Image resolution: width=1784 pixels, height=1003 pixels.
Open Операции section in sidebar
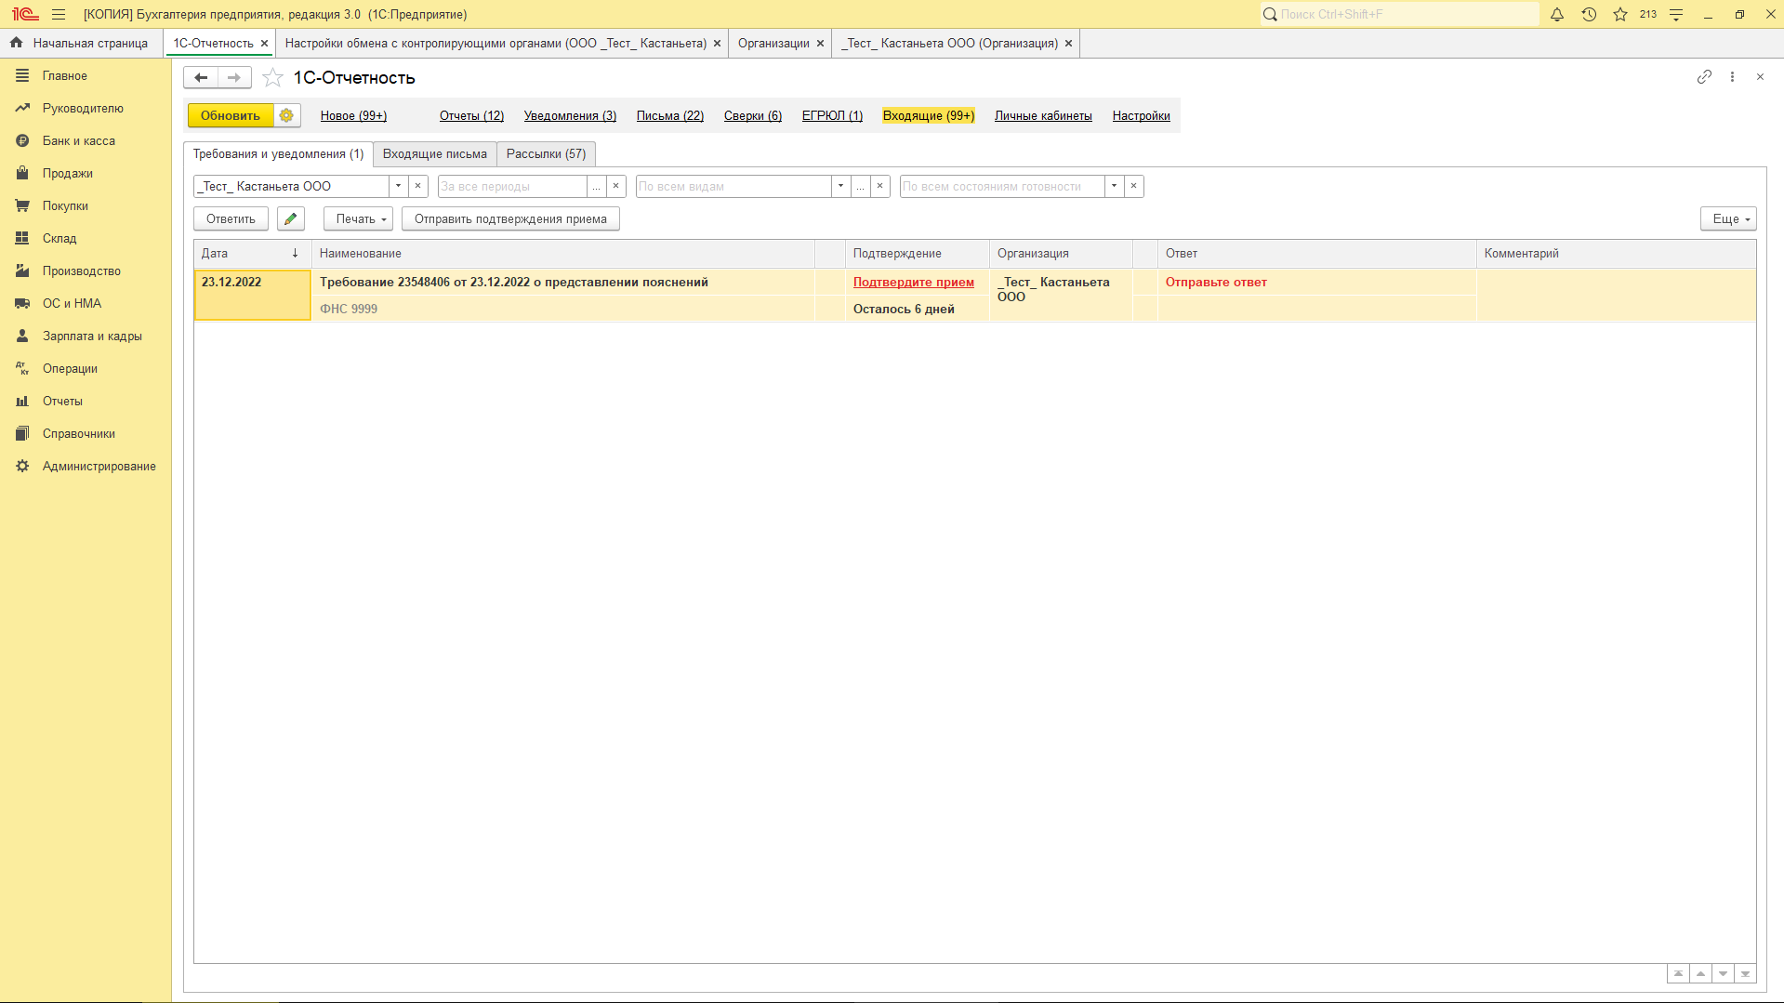click(x=70, y=368)
